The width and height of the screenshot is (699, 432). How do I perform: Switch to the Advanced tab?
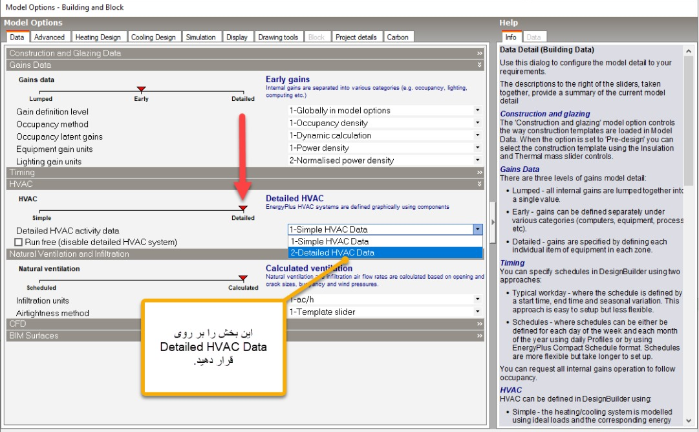pos(50,37)
